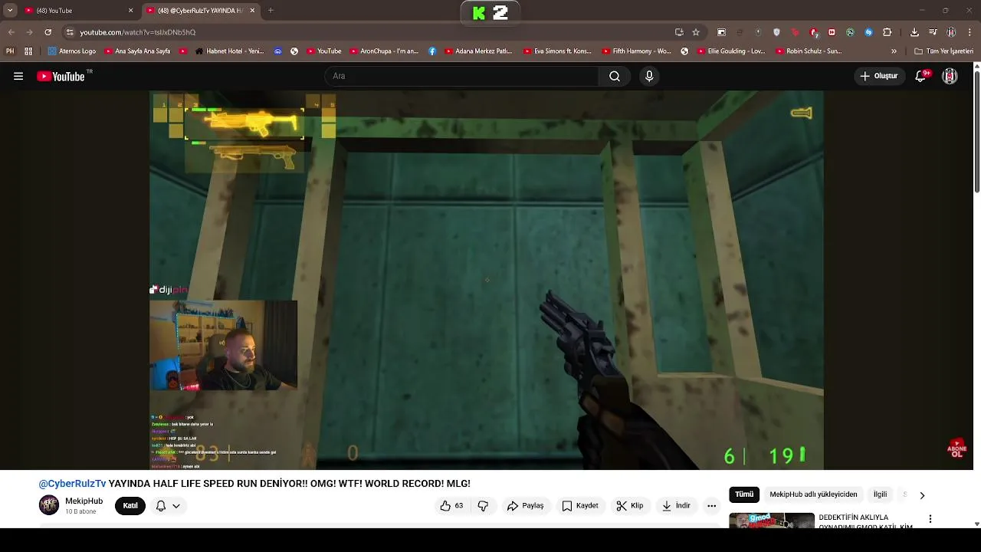The image size is (981, 552).
Task: Switch to the (48) YouTube tab
Action: (77, 11)
